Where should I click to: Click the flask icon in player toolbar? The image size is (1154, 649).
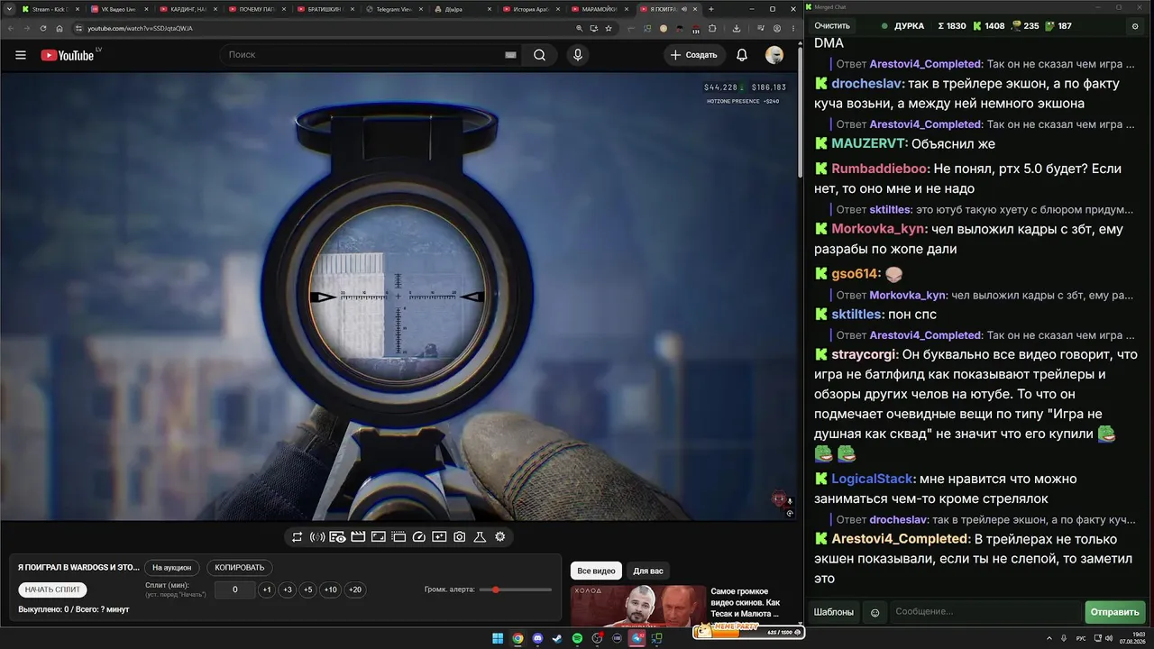480,536
